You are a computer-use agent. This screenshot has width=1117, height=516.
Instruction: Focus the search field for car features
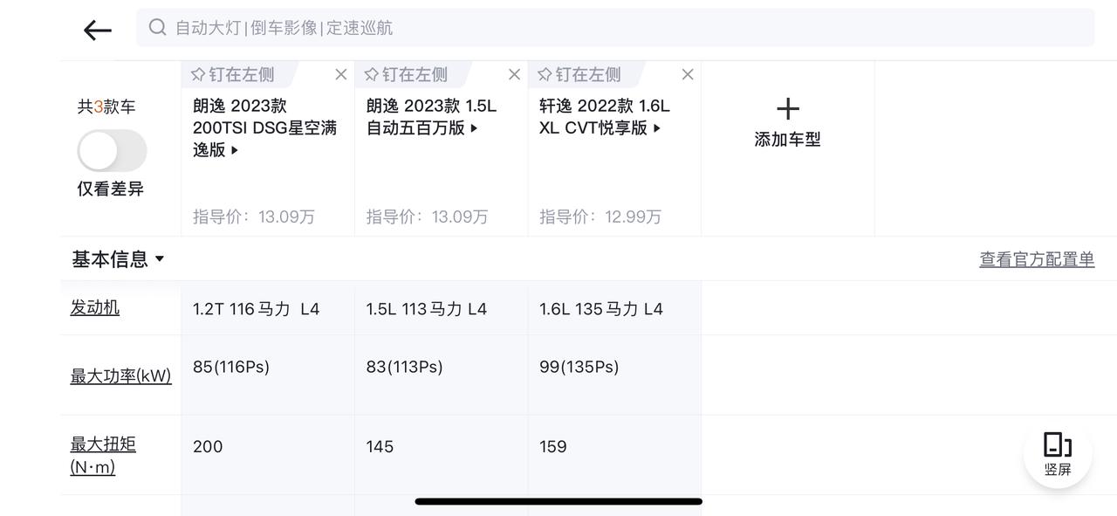pyautogui.click(x=615, y=27)
